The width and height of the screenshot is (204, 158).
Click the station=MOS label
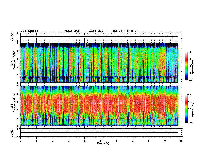(x=96, y=31)
